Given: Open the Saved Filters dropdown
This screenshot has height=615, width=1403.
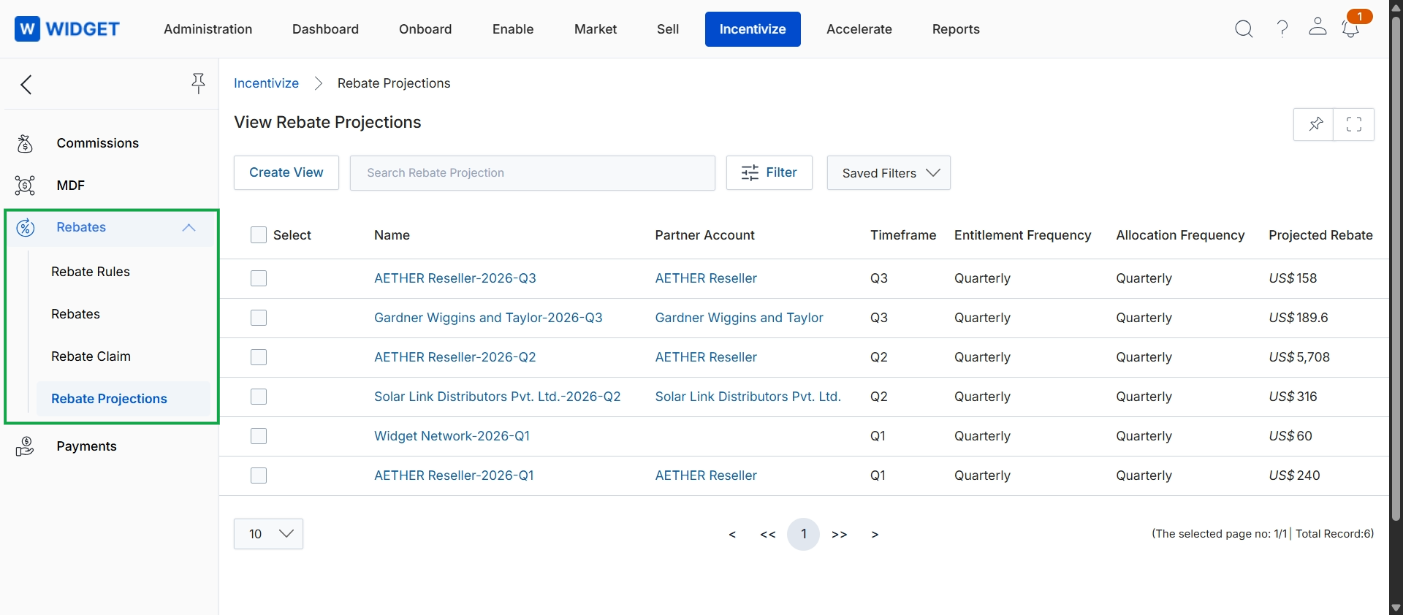Looking at the screenshot, I should 889,173.
